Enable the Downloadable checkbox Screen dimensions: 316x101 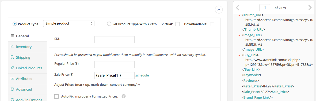pos(212,24)
